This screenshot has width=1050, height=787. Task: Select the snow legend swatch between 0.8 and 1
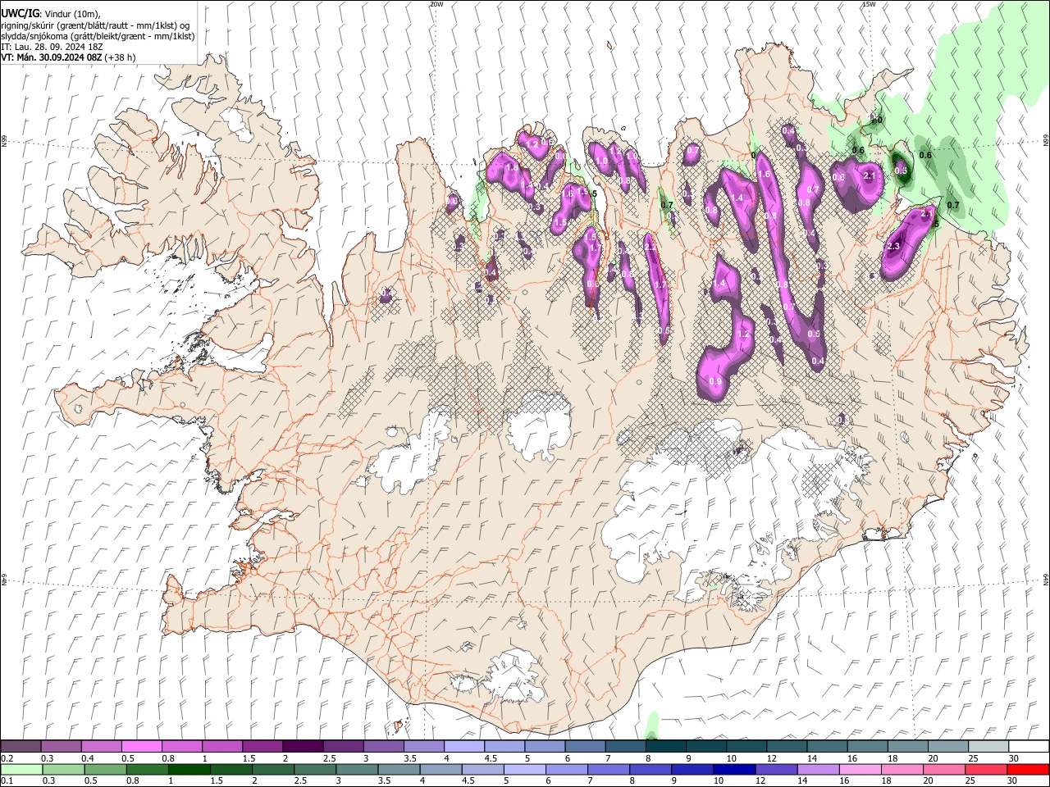click(182, 746)
